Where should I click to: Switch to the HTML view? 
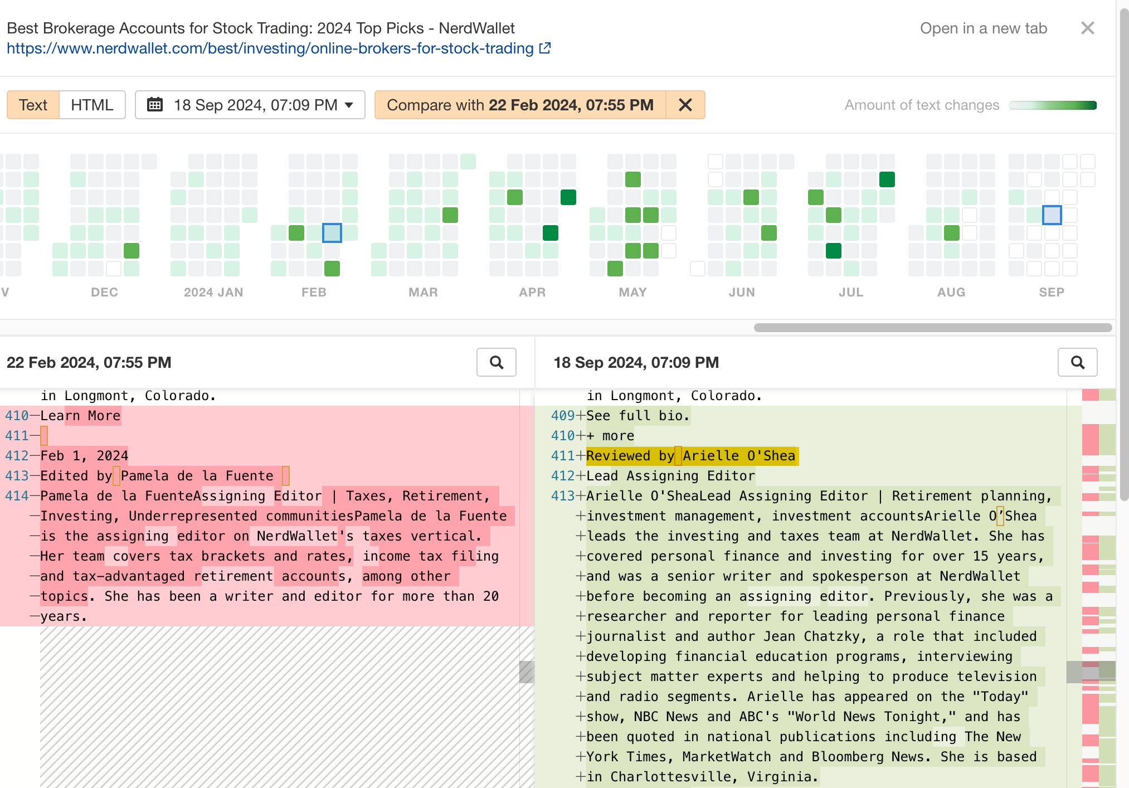[92, 105]
